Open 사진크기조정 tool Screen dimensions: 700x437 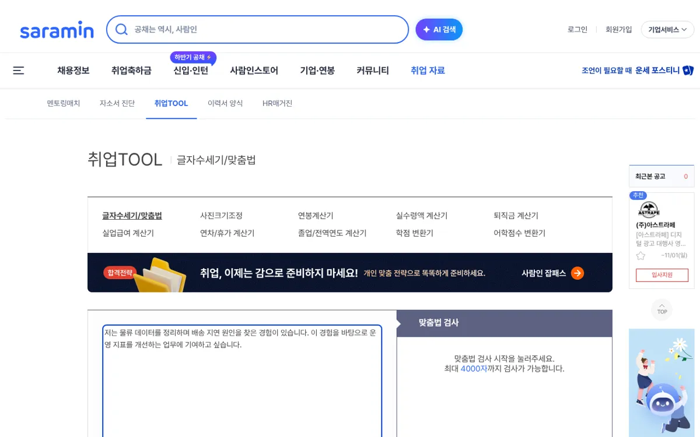click(221, 216)
